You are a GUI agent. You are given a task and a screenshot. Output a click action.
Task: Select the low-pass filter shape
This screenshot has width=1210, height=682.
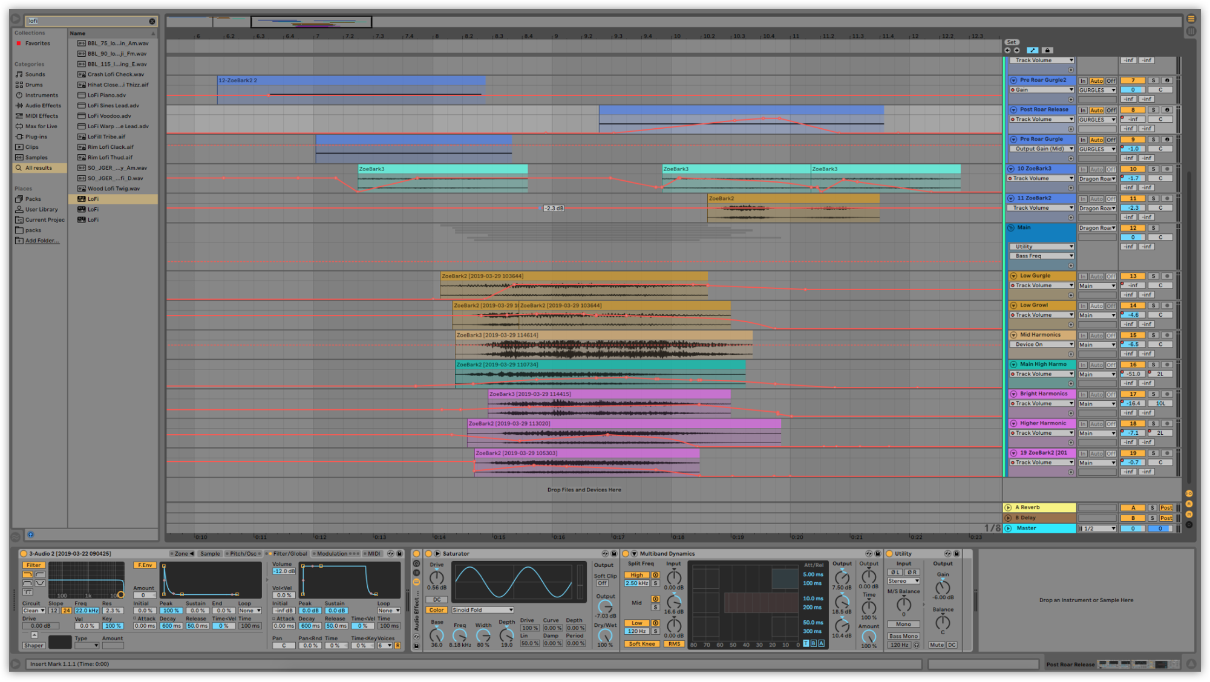coord(28,574)
